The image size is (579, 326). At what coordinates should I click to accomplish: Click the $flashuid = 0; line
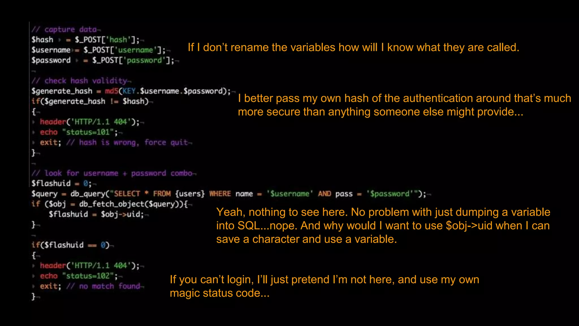click(62, 183)
